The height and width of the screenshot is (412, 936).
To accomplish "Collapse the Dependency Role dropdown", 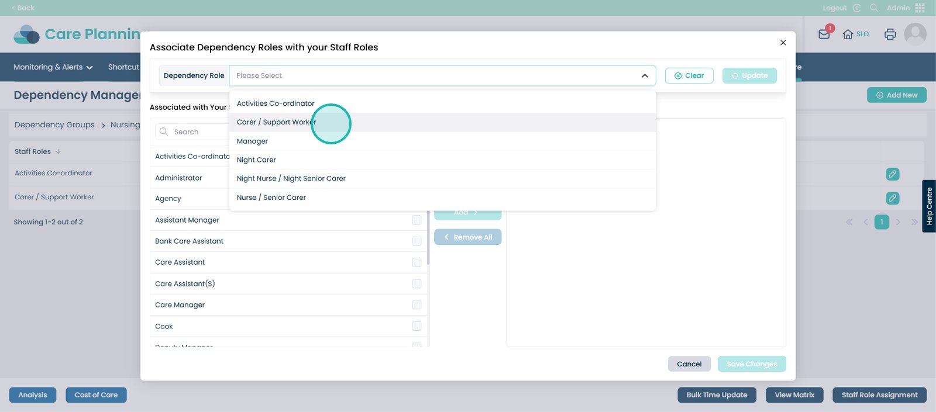I will point(644,76).
